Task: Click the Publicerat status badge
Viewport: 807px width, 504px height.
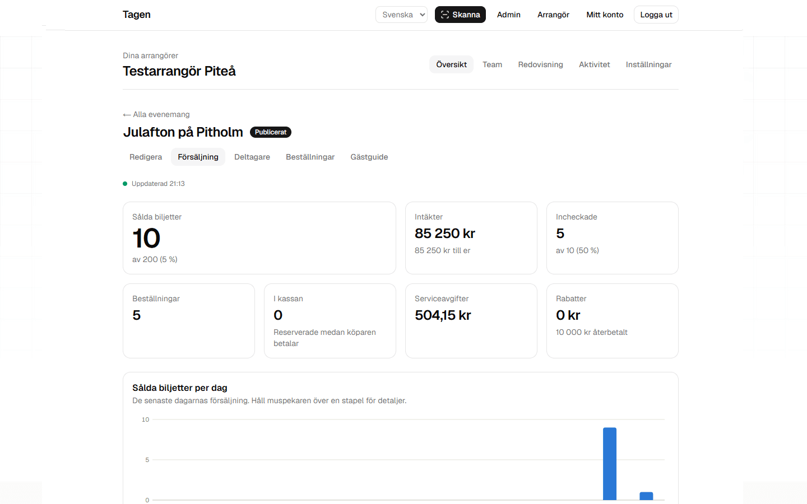Action: (x=271, y=132)
